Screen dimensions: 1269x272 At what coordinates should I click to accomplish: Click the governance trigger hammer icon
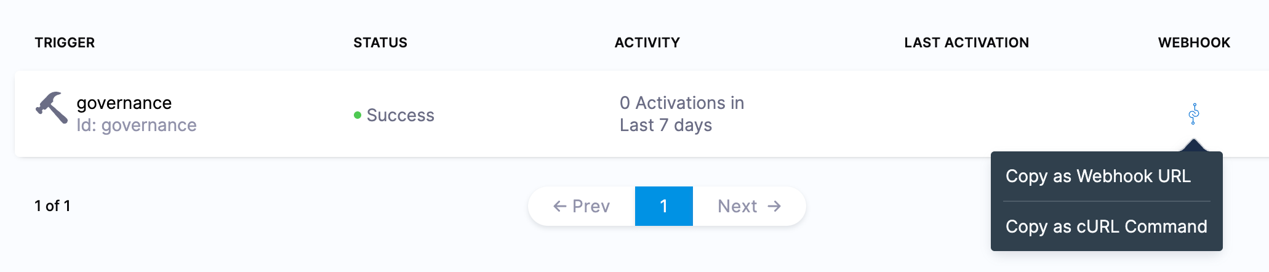(52, 108)
